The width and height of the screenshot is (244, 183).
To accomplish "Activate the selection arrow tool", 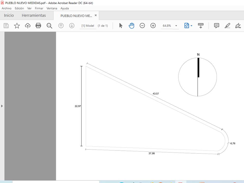I will [121, 26].
